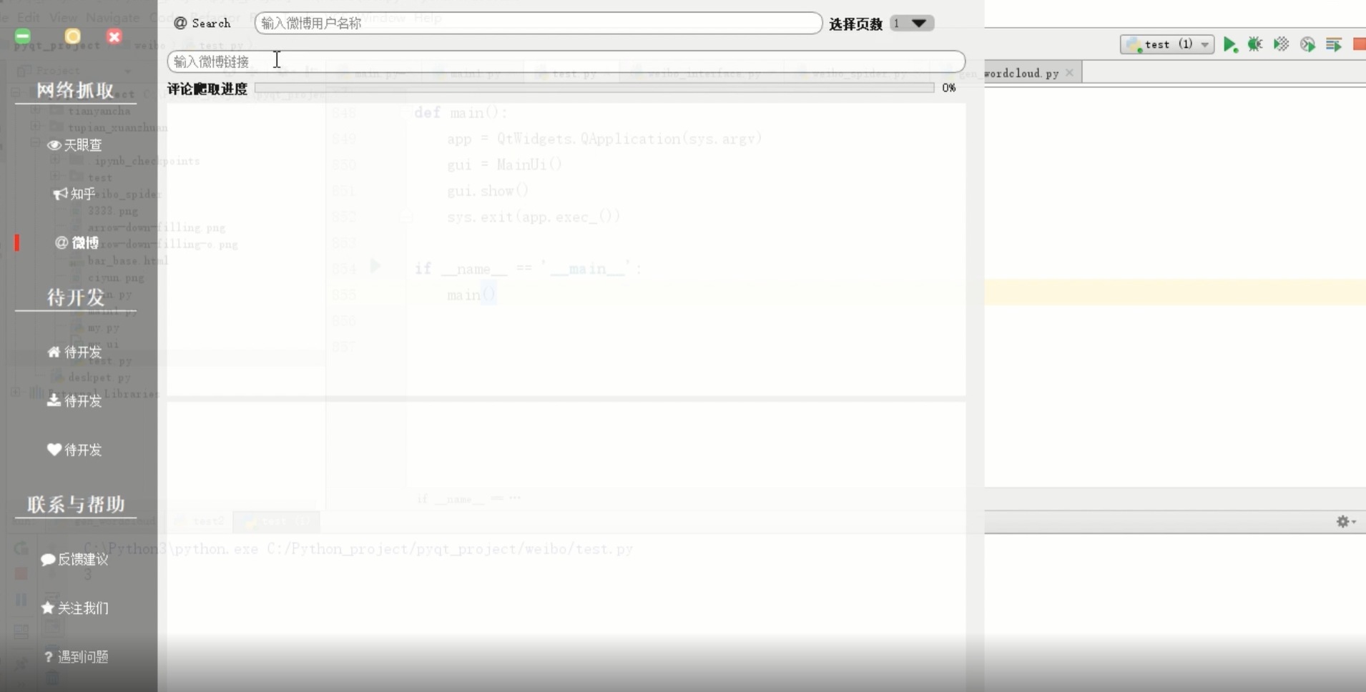Click the red stop icon in toolbar
The width and height of the screenshot is (1366, 692).
(x=1359, y=44)
